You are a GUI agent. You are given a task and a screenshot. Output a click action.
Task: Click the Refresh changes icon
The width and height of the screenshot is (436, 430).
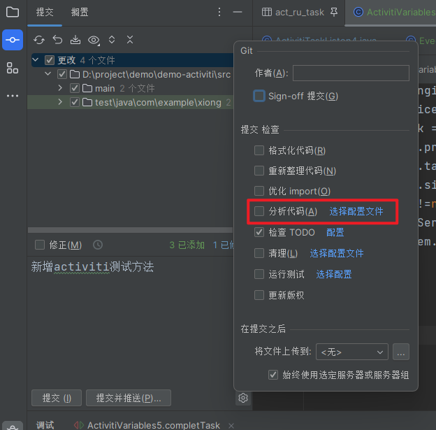(39, 40)
